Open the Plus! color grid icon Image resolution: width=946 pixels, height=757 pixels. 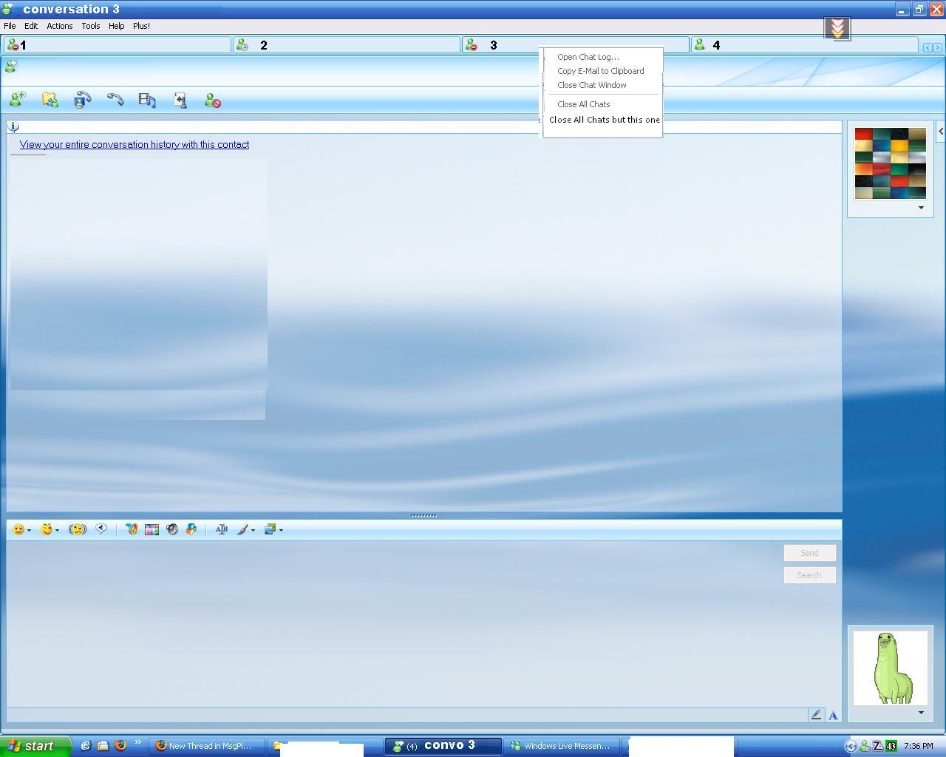click(152, 529)
